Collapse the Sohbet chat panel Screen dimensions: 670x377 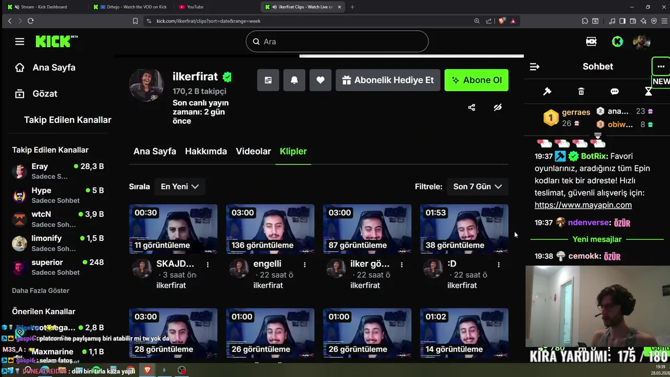click(x=534, y=66)
